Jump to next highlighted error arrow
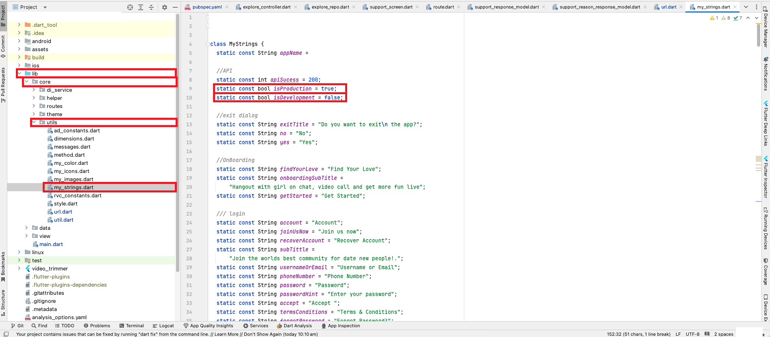770x337 pixels. point(756,18)
